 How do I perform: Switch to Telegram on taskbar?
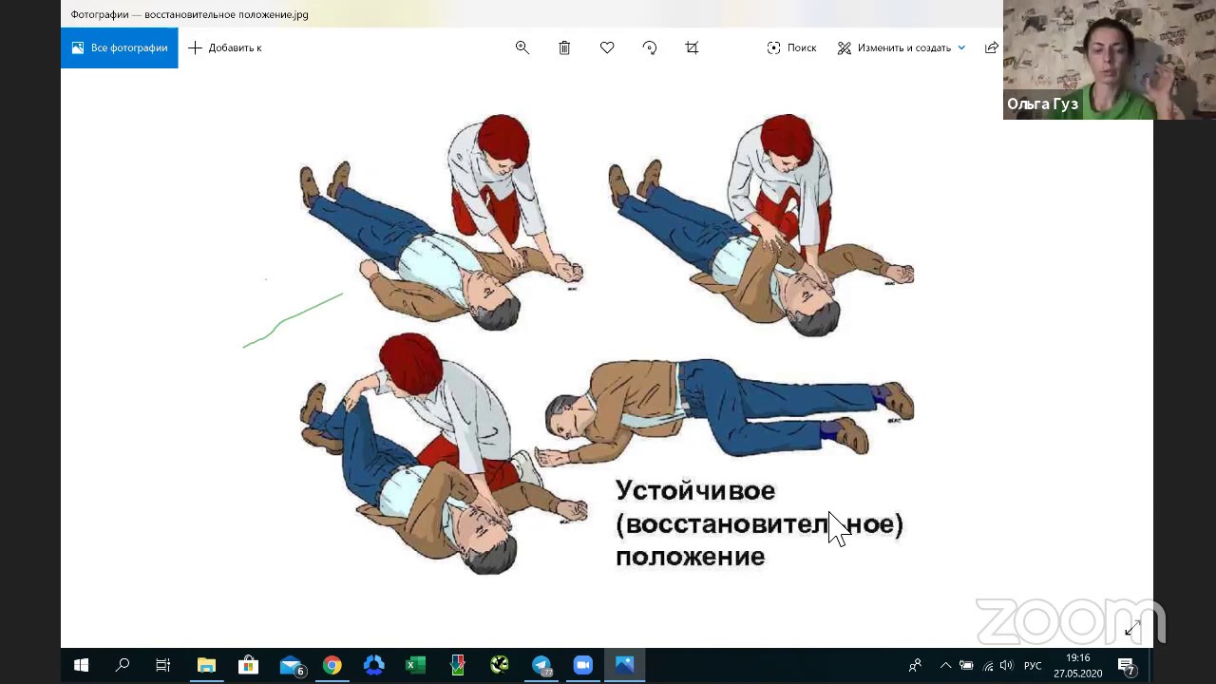[x=541, y=666]
